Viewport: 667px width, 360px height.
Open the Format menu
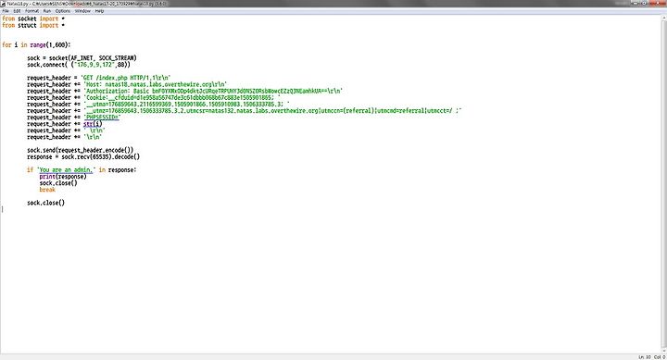click(x=31, y=11)
